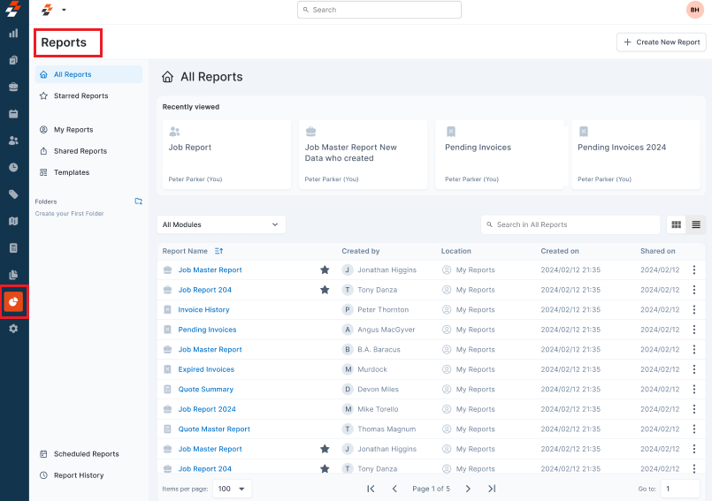Go to last page of reports
This screenshot has width=712, height=501.
click(x=492, y=489)
